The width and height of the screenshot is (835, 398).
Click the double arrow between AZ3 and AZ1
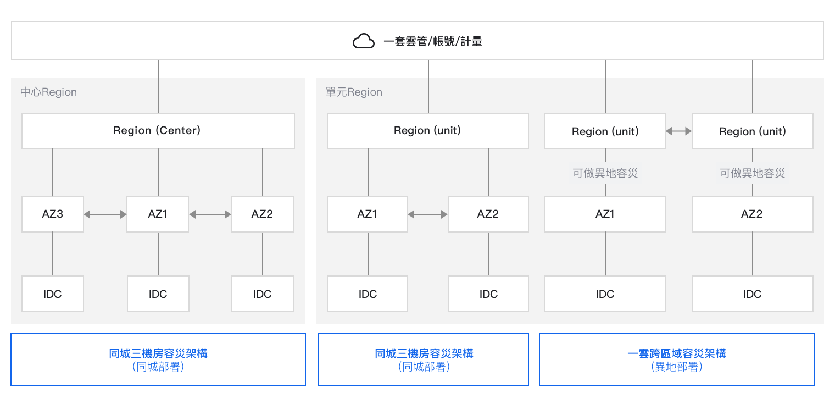[x=105, y=214]
